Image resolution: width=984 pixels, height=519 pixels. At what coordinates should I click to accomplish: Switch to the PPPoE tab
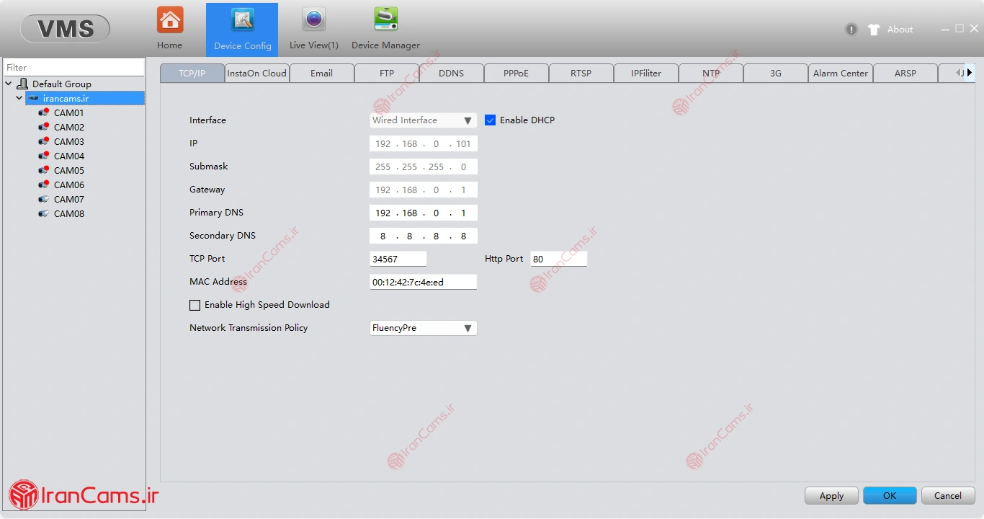[516, 73]
